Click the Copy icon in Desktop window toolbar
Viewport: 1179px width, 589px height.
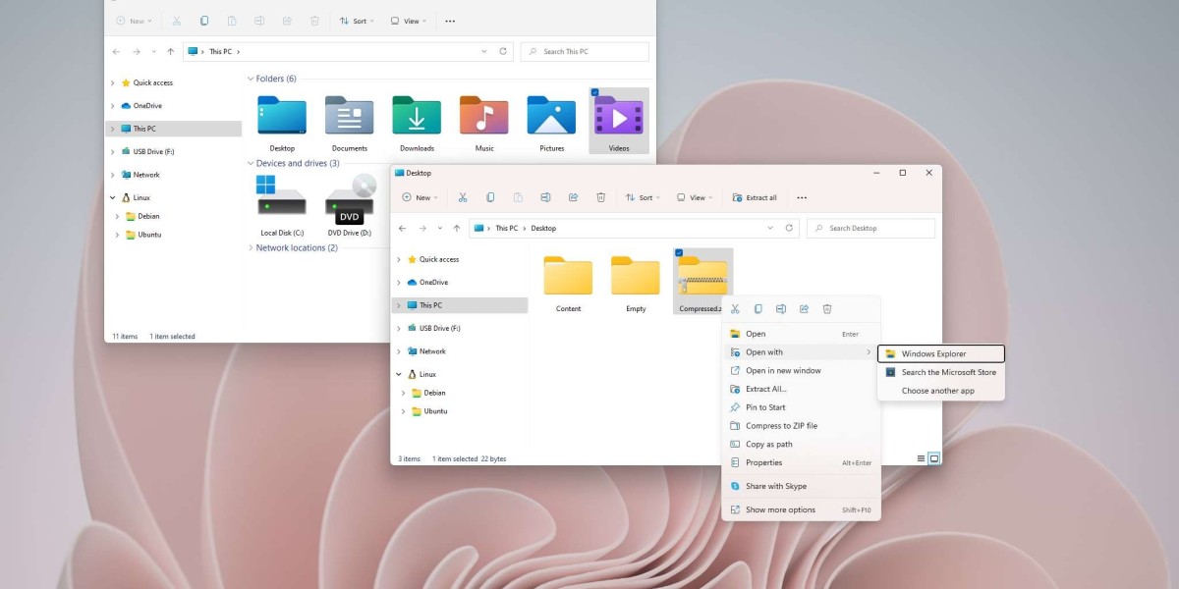click(x=490, y=197)
